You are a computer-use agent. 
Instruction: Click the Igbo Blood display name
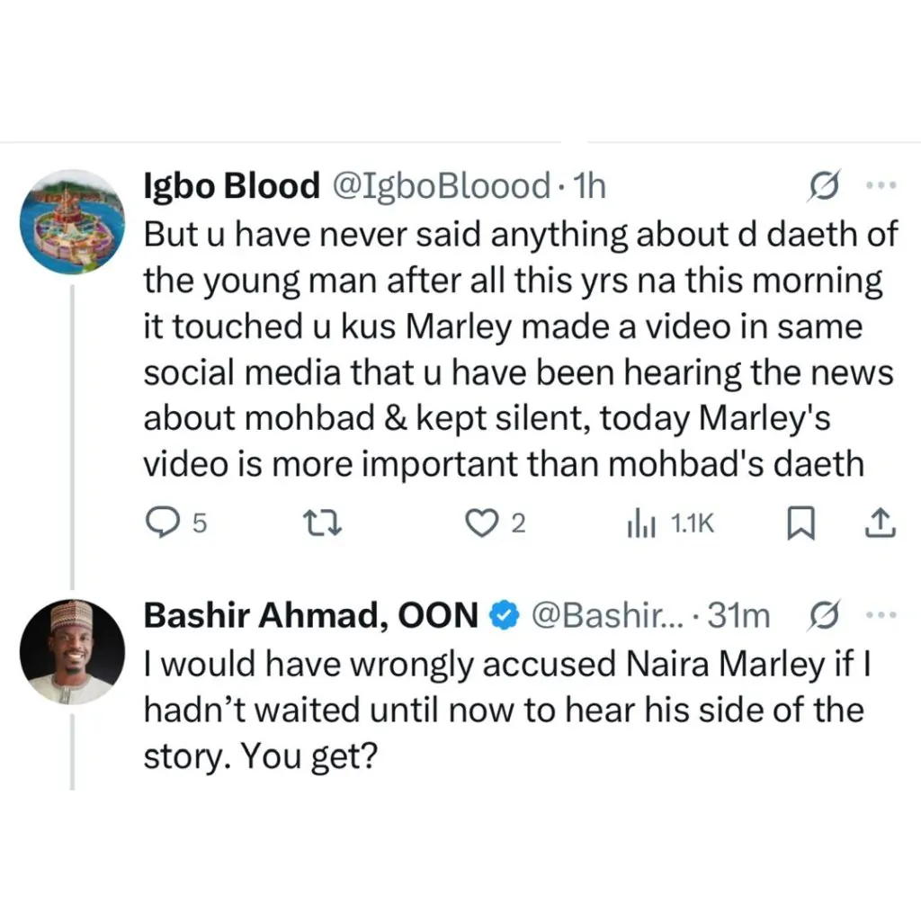(232, 186)
